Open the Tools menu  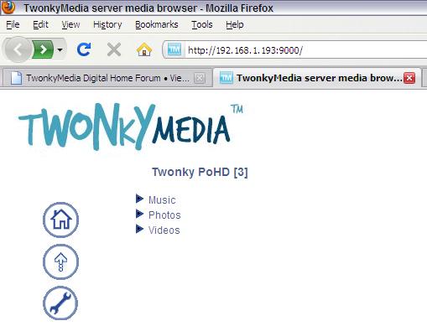pyautogui.click(x=202, y=24)
